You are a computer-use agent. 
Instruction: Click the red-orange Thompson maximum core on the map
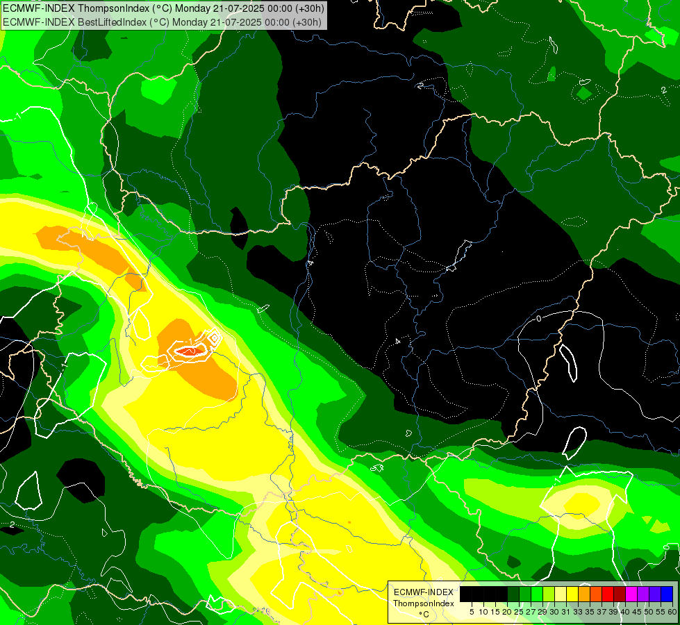(190, 351)
